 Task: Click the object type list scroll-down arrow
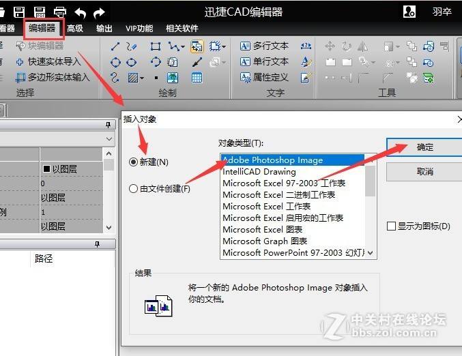pos(371,253)
